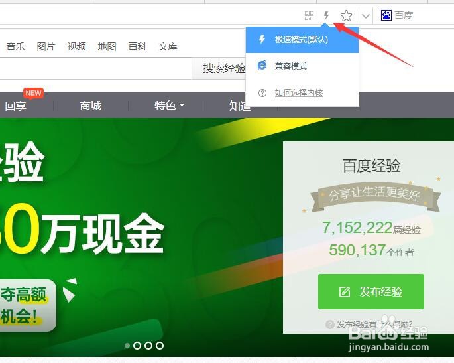Viewport: 454px width, 363px height.
Task: Open 发布经验有什么奖励? link
Action: point(374,324)
